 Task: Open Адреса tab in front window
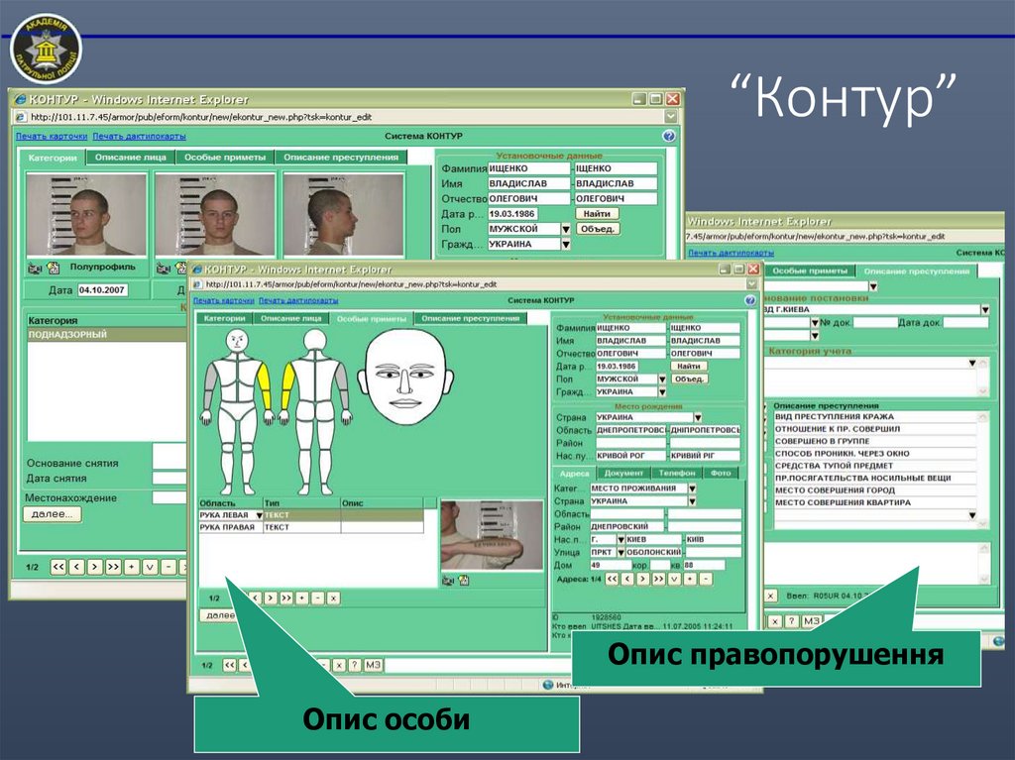click(574, 474)
